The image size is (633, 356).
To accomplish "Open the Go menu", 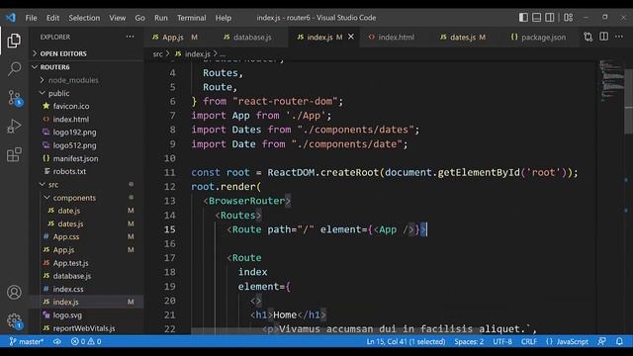I will pyautogui.click(x=139, y=18).
